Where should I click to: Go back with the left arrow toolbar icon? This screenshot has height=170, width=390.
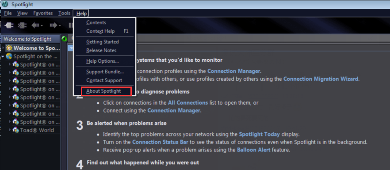coord(35,25)
